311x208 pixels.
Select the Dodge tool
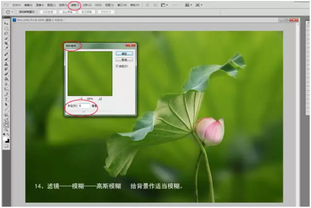[6, 89]
